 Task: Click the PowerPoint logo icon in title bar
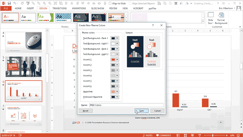(3, 3)
